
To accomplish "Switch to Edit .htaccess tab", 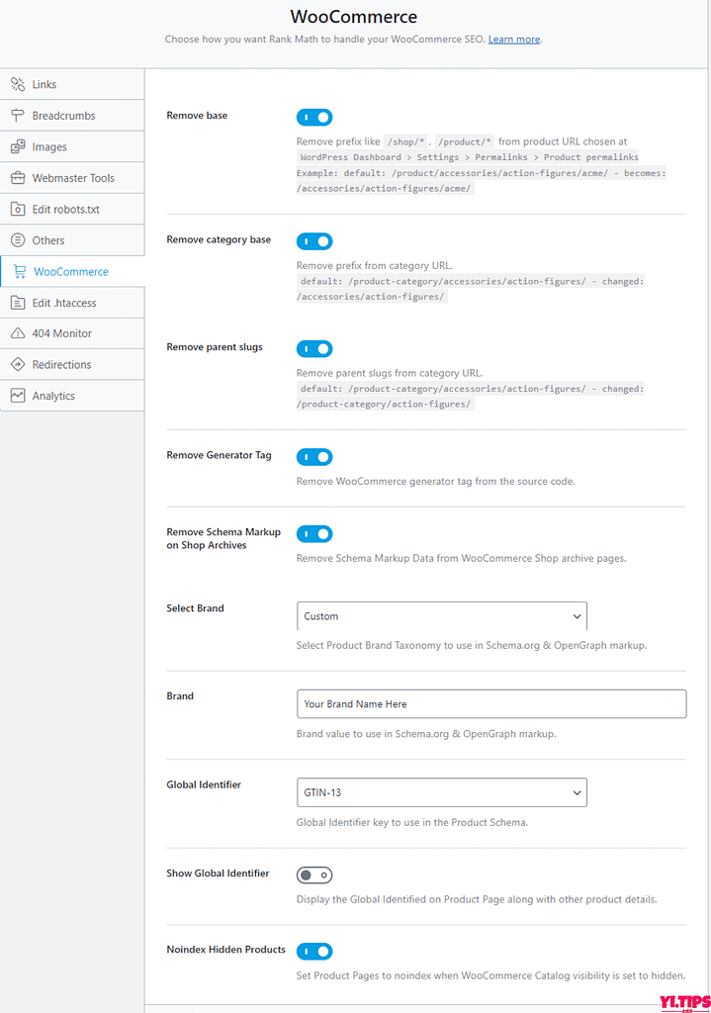I will (71, 303).
